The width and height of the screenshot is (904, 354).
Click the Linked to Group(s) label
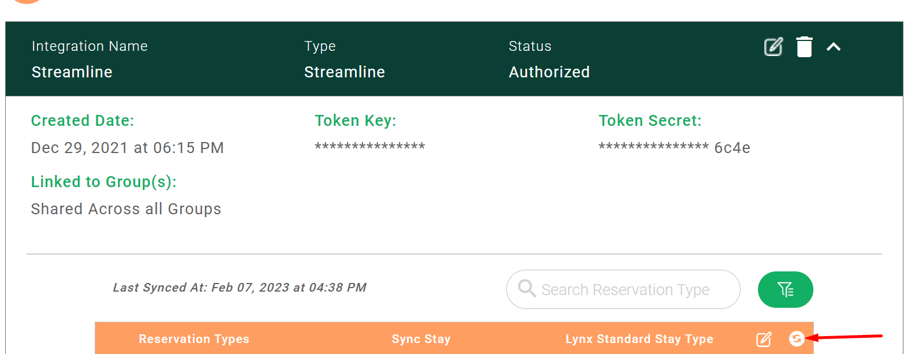coord(104,182)
